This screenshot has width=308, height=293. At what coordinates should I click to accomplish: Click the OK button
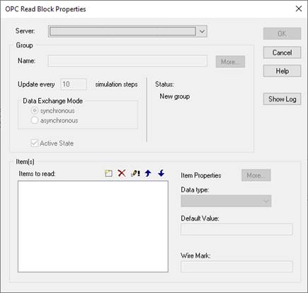point(282,33)
